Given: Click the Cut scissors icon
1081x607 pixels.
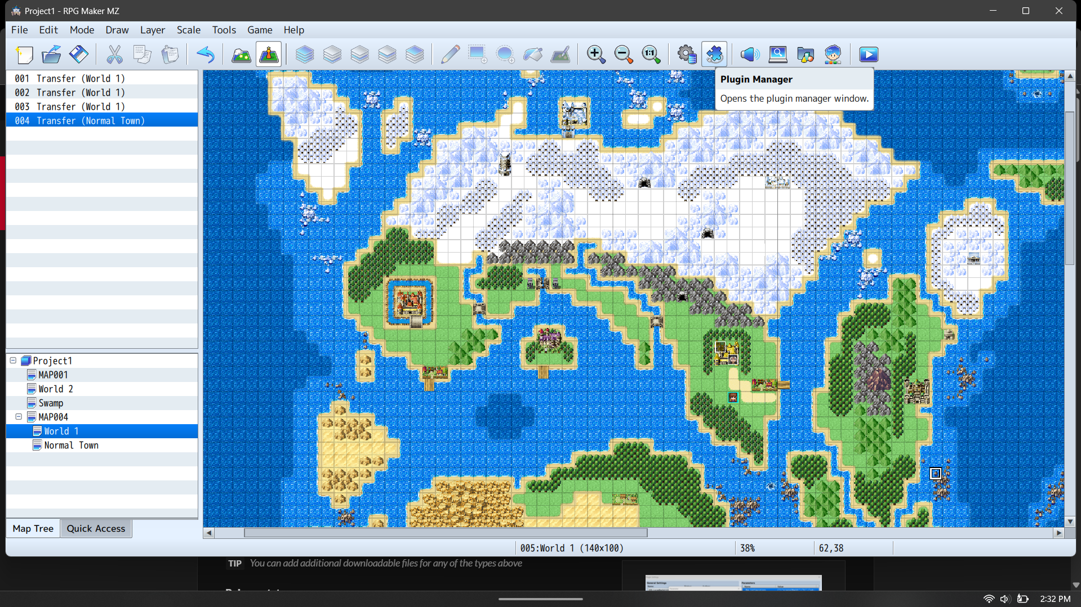Looking at the screenshot, I should pyautogui.click(x=114, y=55).
